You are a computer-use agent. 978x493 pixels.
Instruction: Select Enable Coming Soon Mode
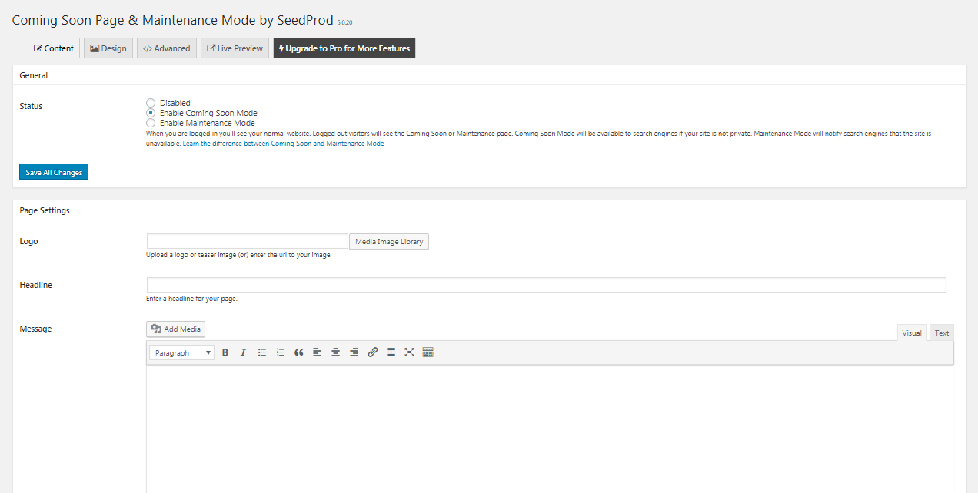(151, 113)
